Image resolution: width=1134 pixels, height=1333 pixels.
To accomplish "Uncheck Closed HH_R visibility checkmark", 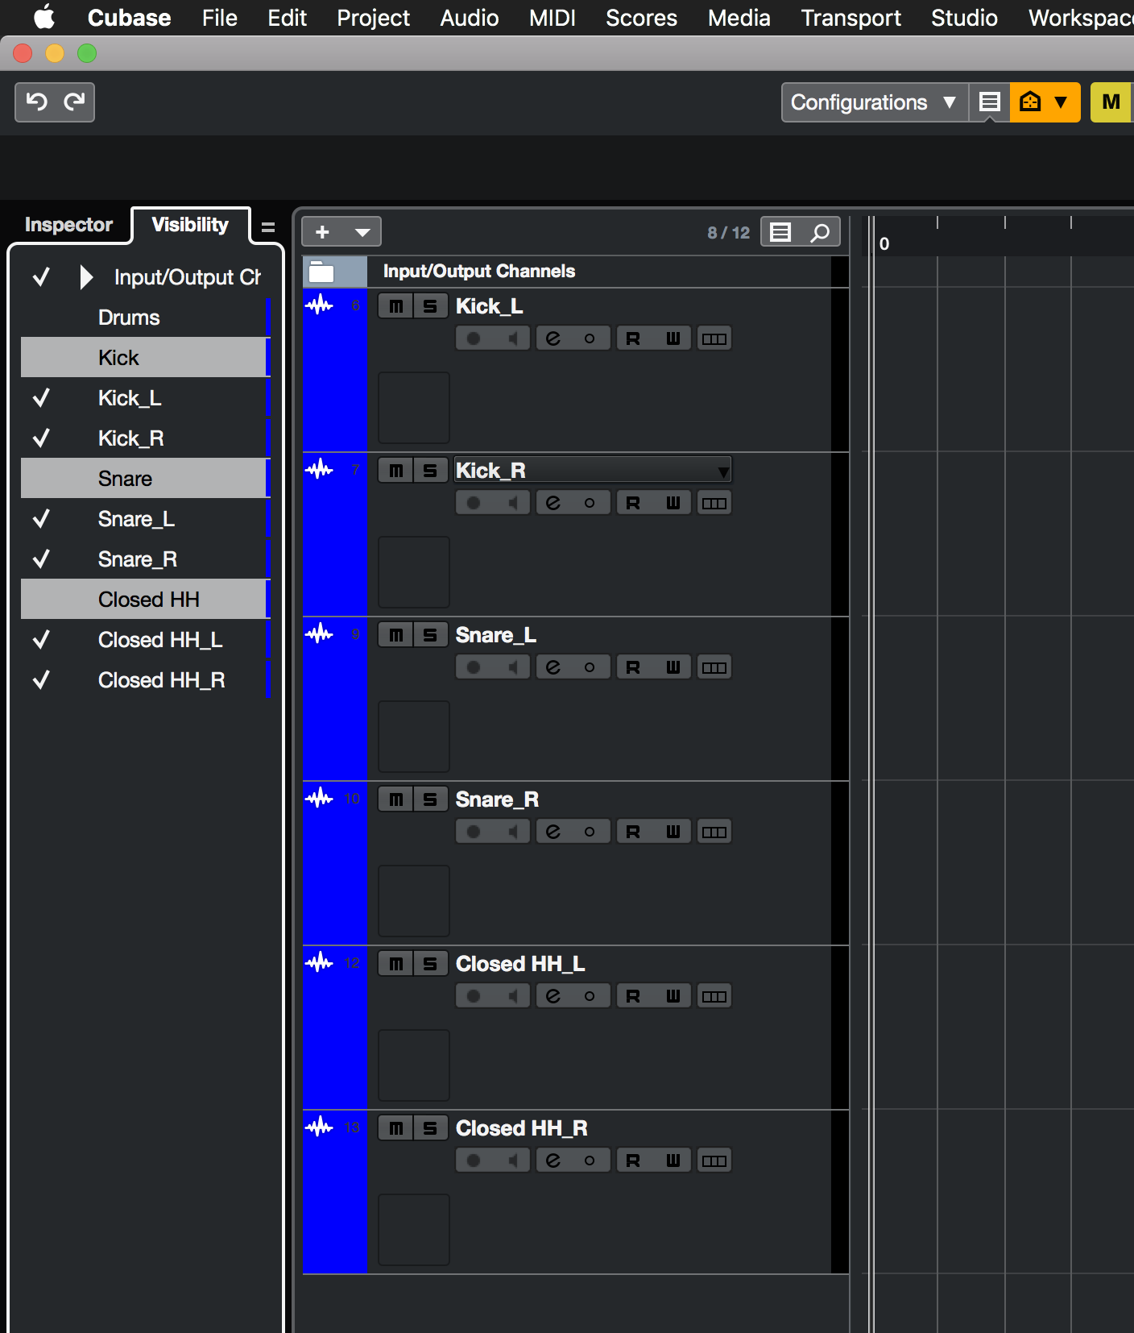I will coord(41,679).
